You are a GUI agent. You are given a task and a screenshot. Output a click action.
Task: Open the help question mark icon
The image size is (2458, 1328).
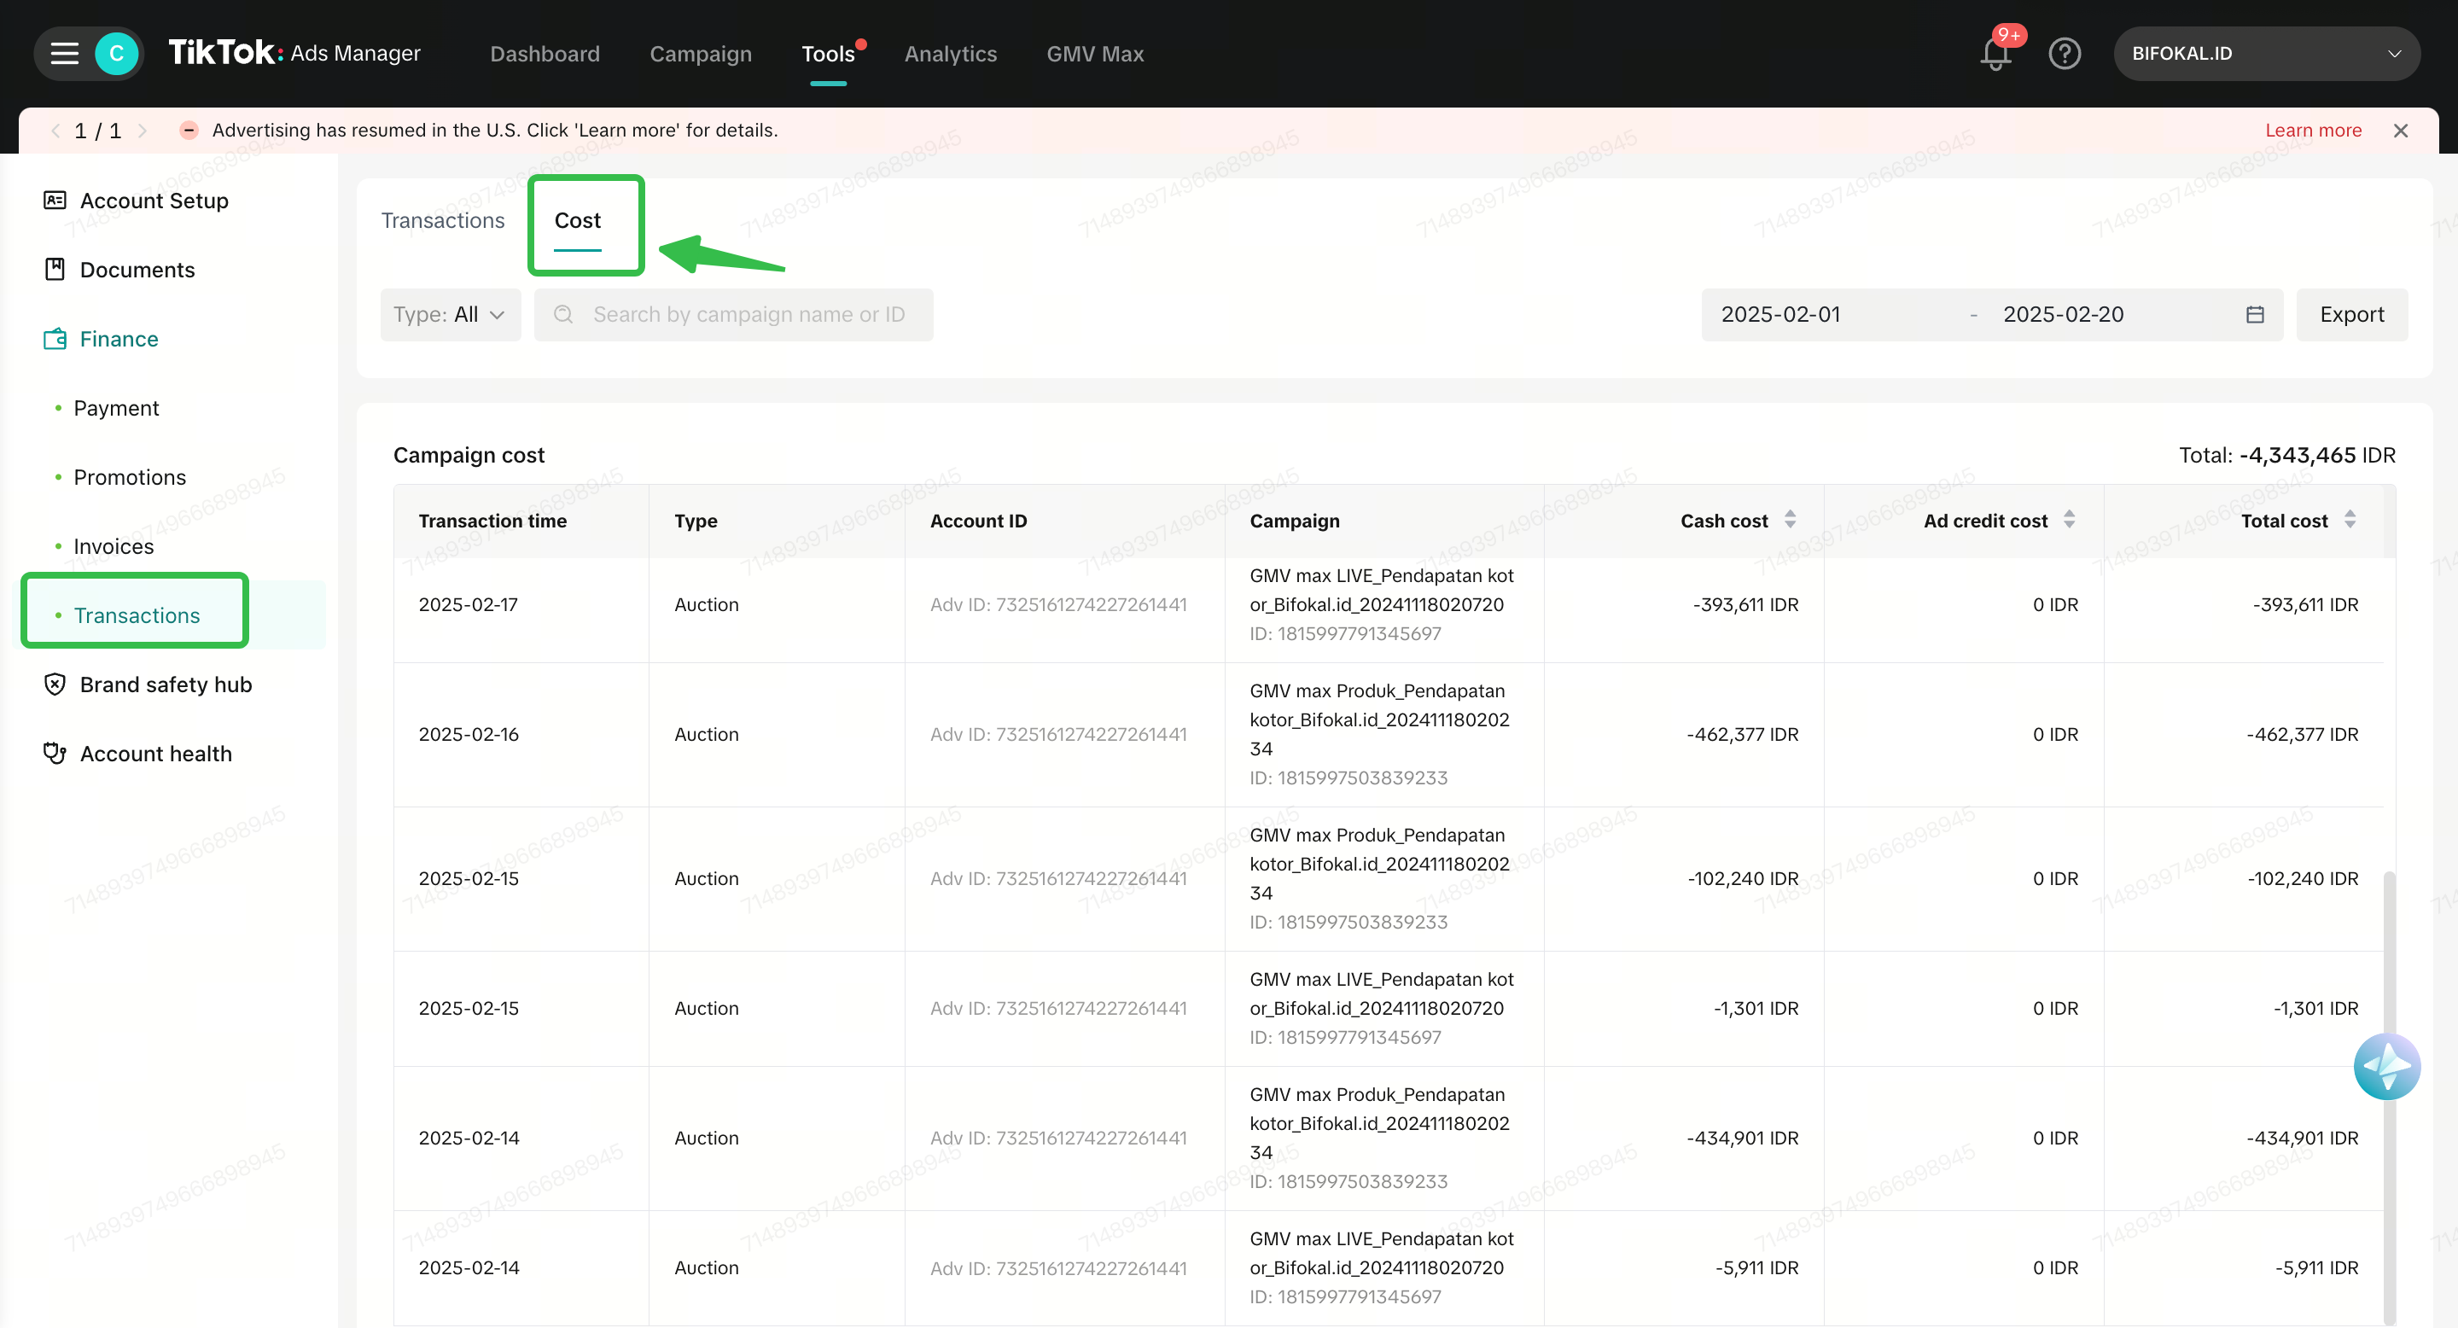click(x=2064, y=54)
